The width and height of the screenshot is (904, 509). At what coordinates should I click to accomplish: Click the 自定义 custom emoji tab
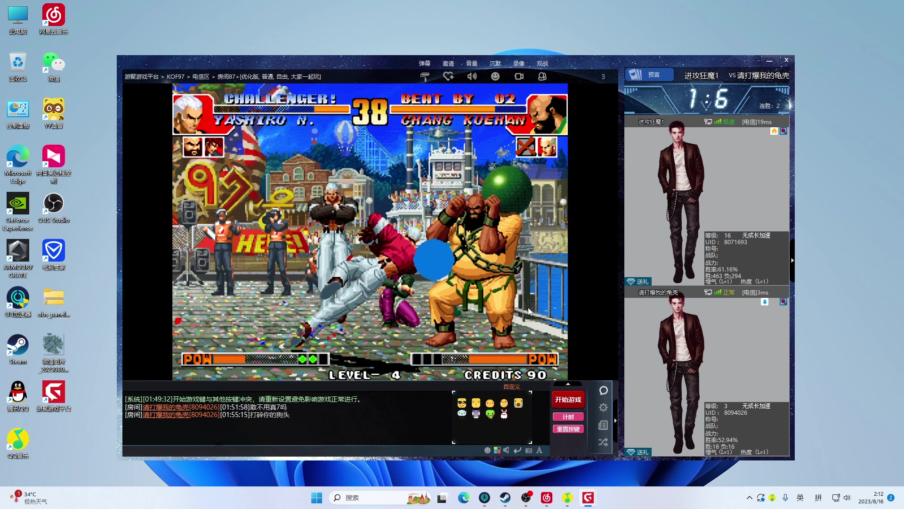[x=512, y=387]
